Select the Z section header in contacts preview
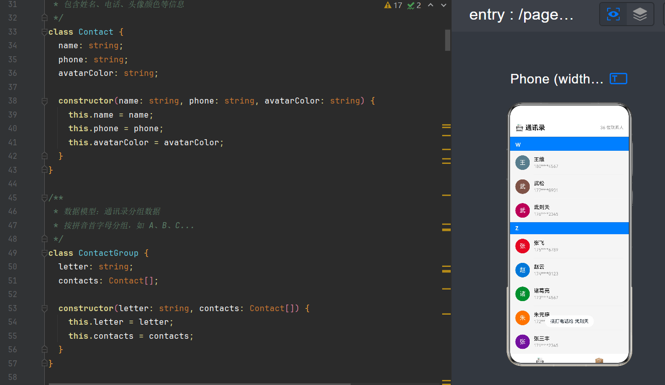This screenshot has height=385, width=665. pyautogui.click(x=569, y=228)
